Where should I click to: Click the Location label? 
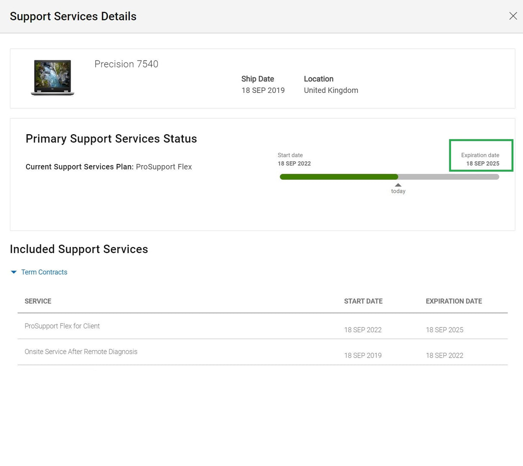318,79
